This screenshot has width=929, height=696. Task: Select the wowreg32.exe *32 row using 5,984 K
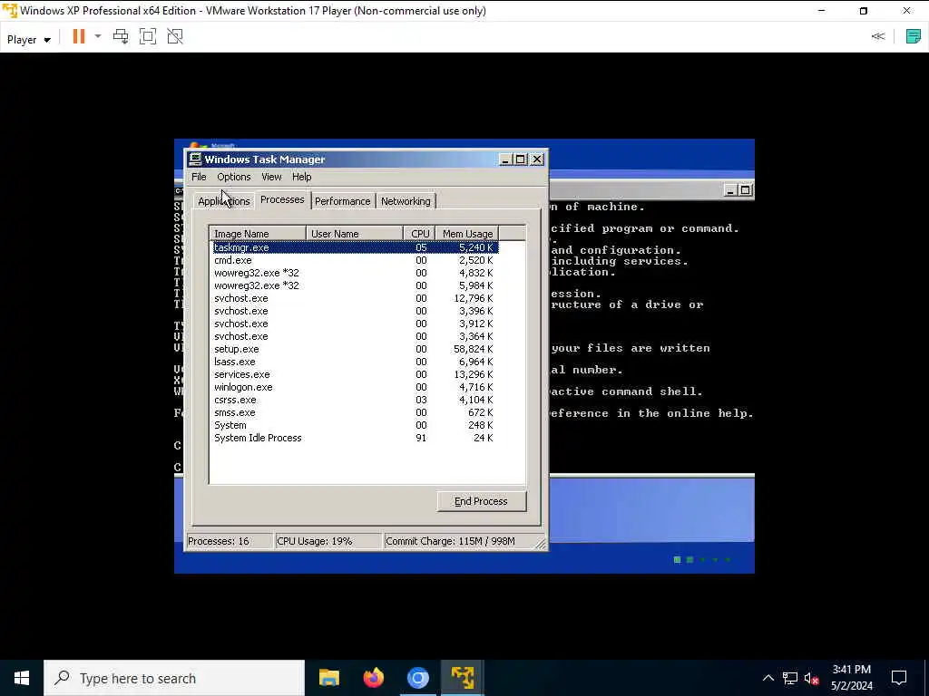coord(356,285)
